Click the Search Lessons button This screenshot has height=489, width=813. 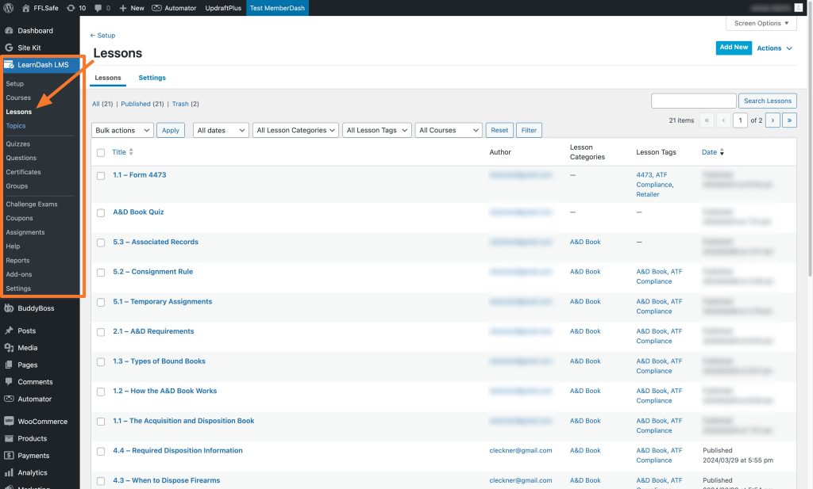(768, 101)
